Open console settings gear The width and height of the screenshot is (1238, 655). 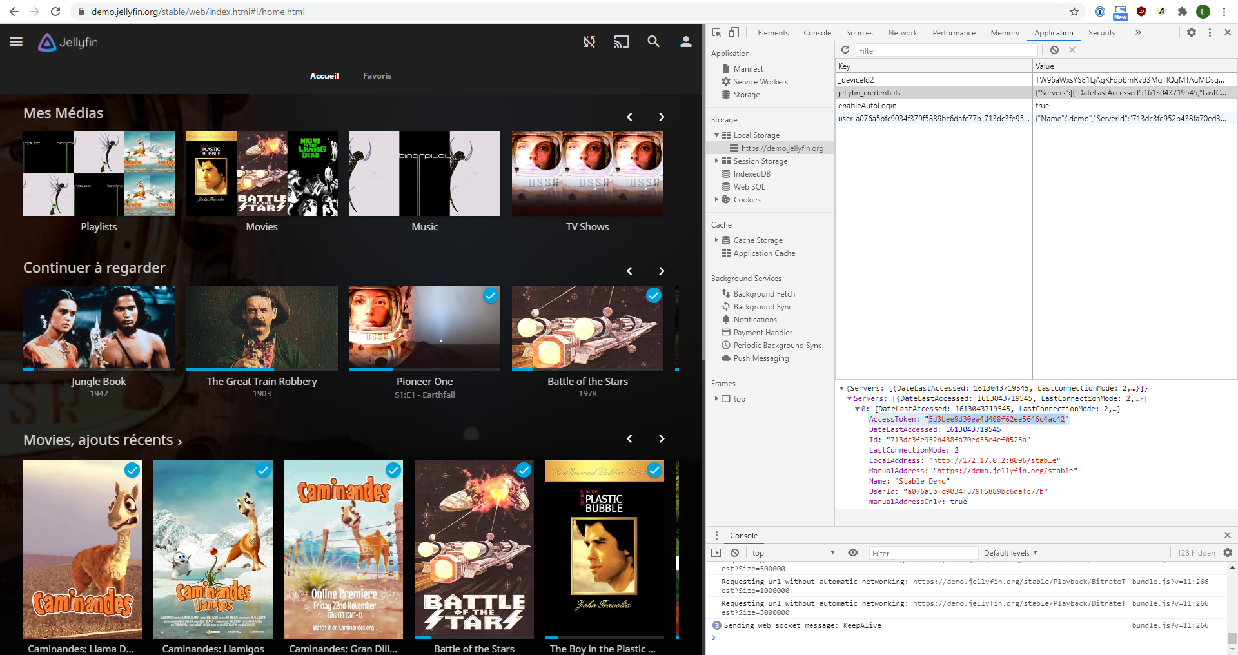(x=1228, y=552)
